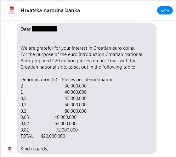Click the "Denomination (€)" table header
Viewport: 176px width, 157px height.
pos(39,80)
